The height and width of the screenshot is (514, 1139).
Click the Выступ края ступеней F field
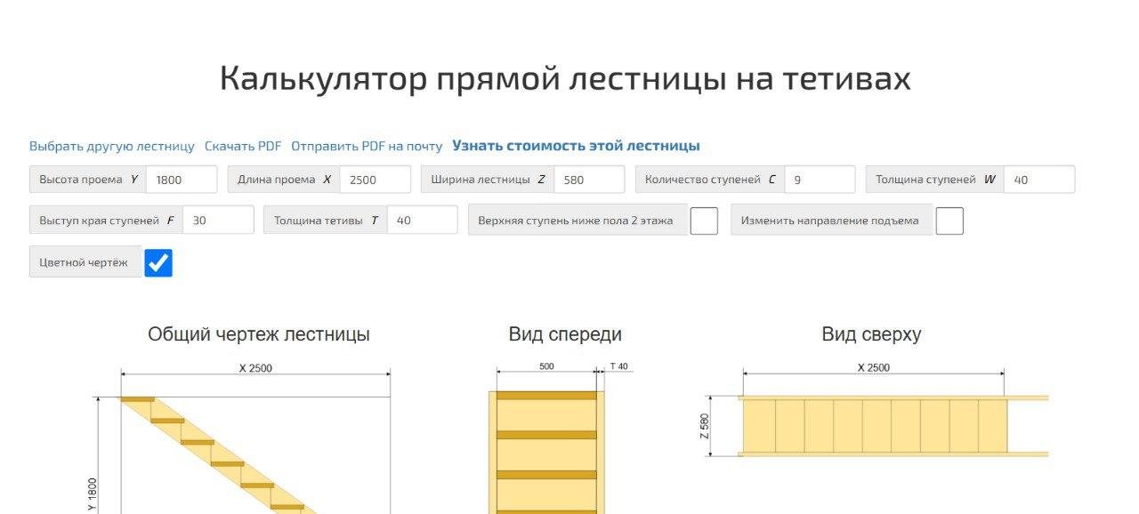coord(221,220)
